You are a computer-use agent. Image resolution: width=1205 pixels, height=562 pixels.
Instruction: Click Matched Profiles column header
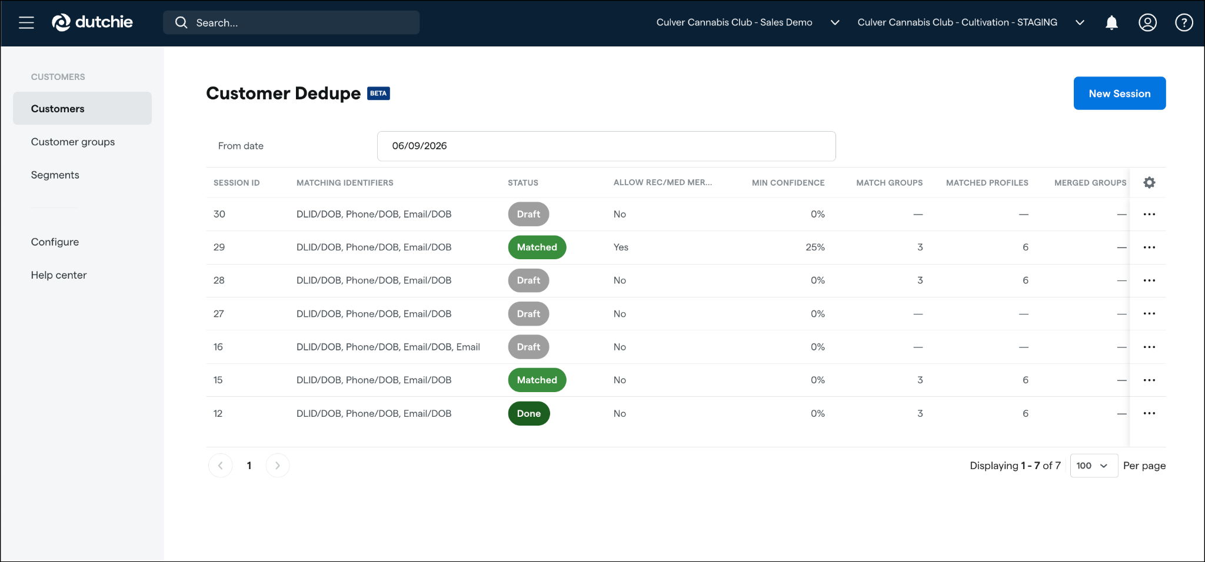(987, 183)
